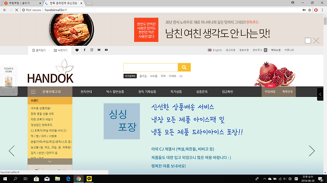This screenshot has height=183, width=327.
Task: Click the pomegranate promo image
Action: tap(275, 74)
